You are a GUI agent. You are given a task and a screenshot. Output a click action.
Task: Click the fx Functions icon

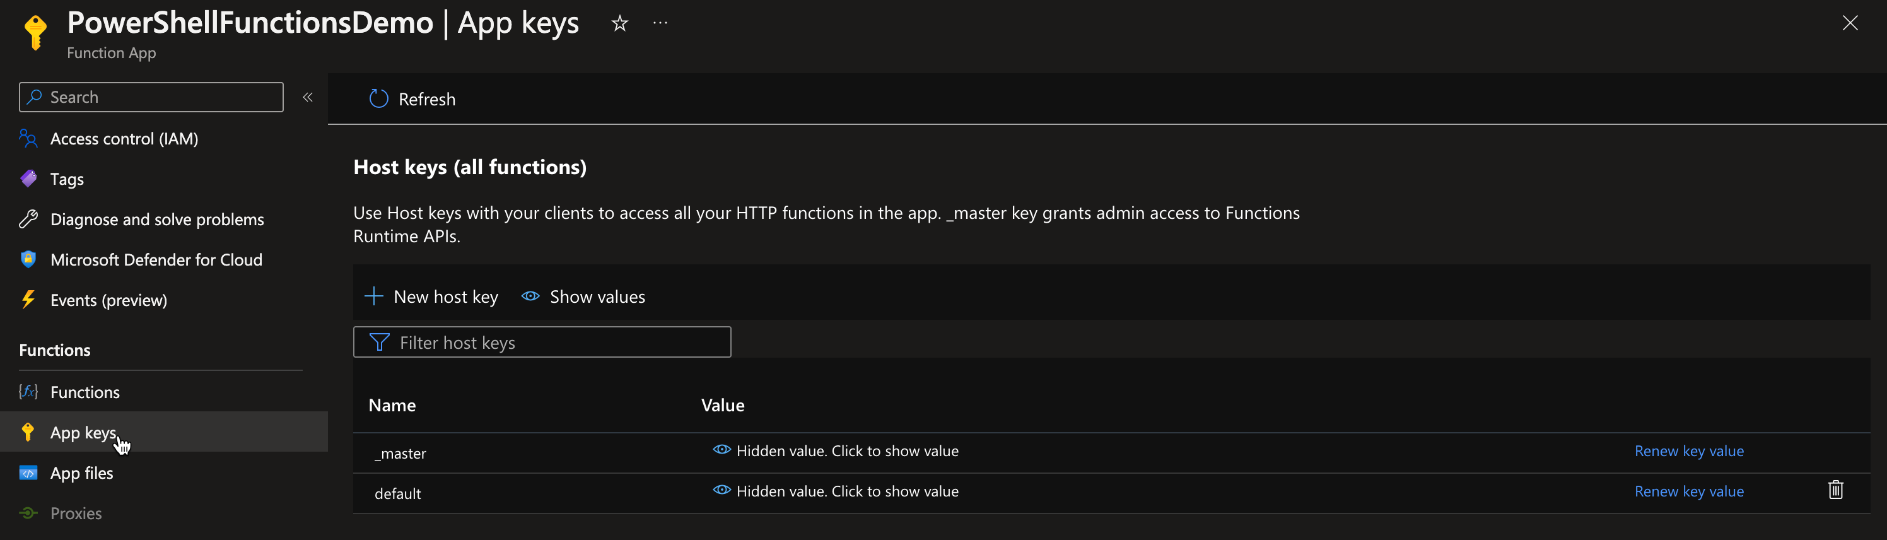tap(28, 392)
